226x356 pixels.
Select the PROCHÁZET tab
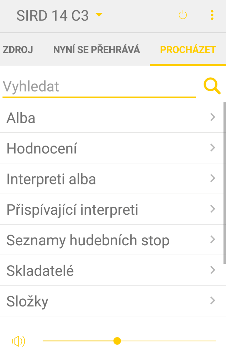click(188, 49)
